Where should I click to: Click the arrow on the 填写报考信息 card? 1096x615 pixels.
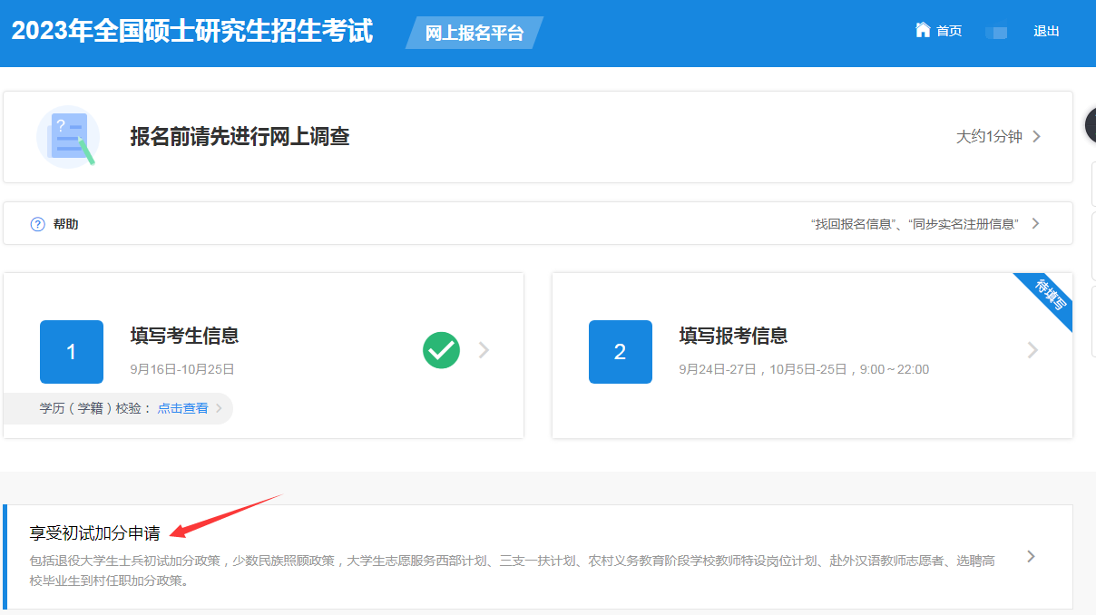pyautogui.click(x=1032, y=350)
